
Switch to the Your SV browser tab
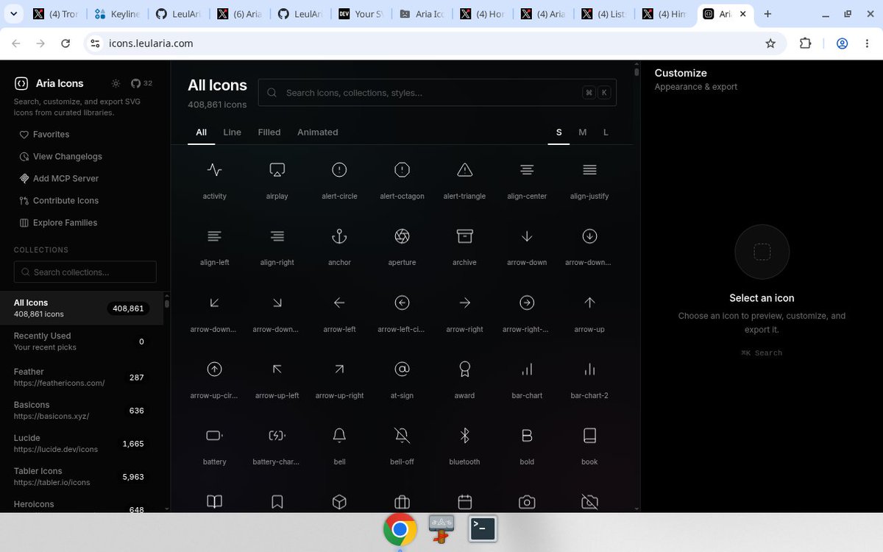(x=361, y=14)
